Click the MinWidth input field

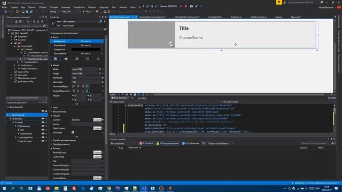[x=87, y=78]
